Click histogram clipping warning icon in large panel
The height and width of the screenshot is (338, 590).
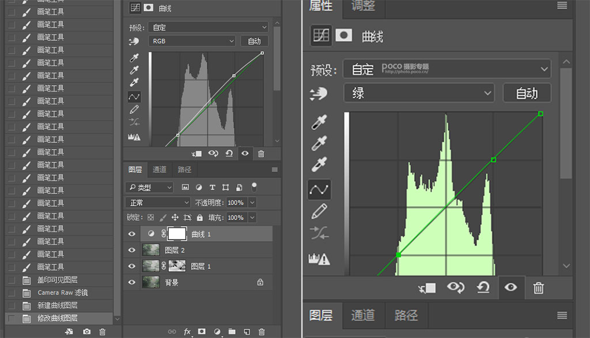[x=319, y=259]
